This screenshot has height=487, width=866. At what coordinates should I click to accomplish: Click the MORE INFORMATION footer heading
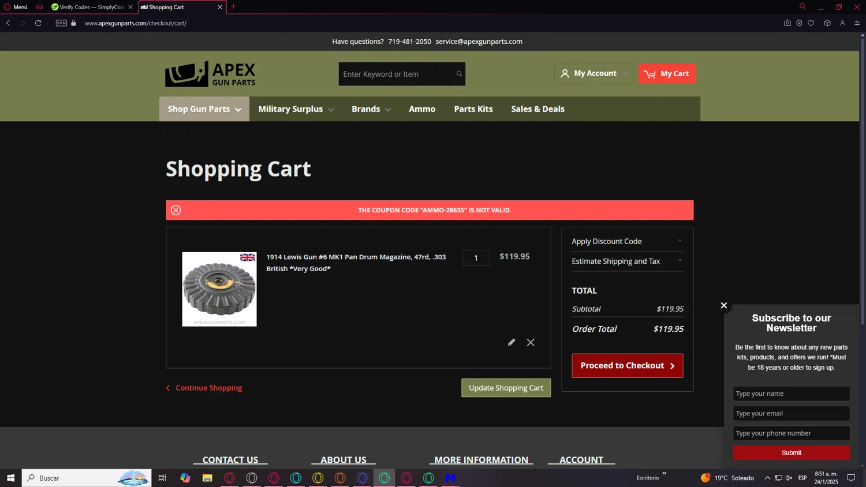[481, 460]
